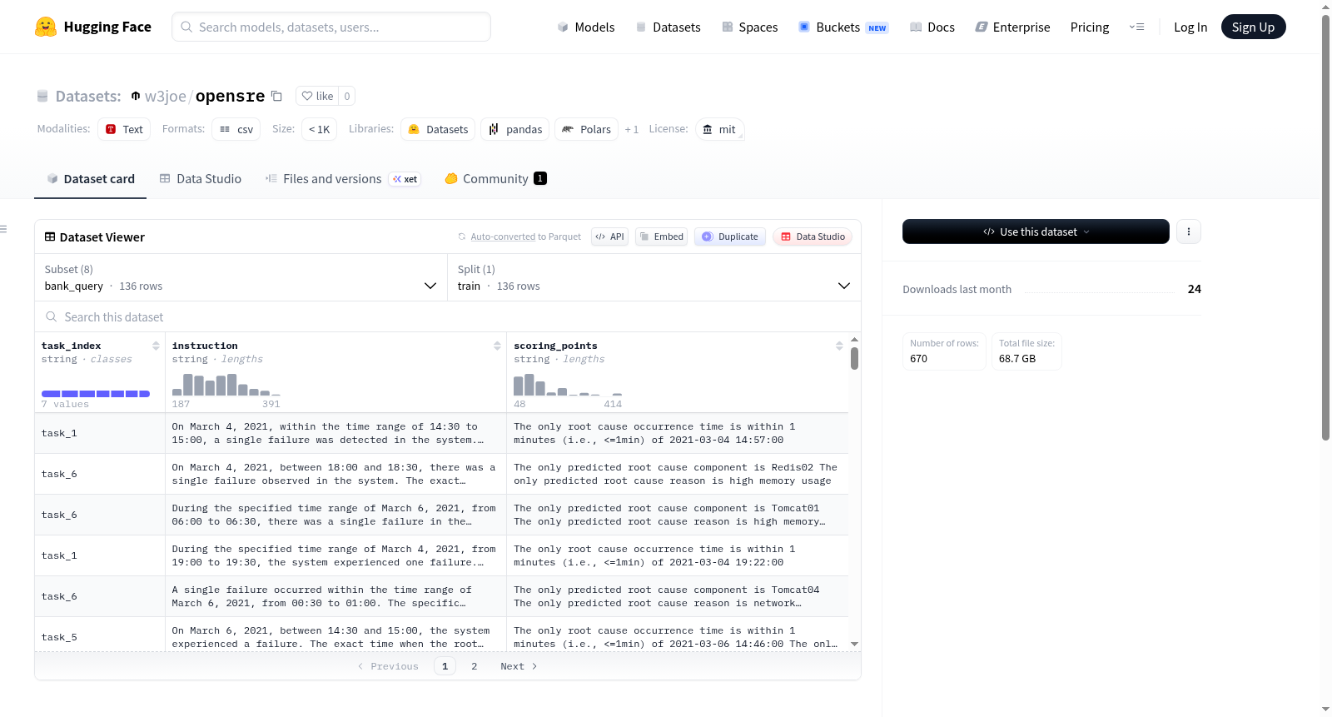1332x717 pixels.
Task: Select the cell mentioning Tomcat04
Action: point(678,596)
